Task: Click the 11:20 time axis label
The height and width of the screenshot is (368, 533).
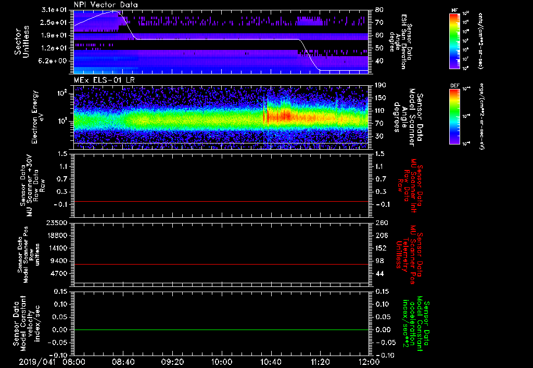Action: tap(320, 362)
